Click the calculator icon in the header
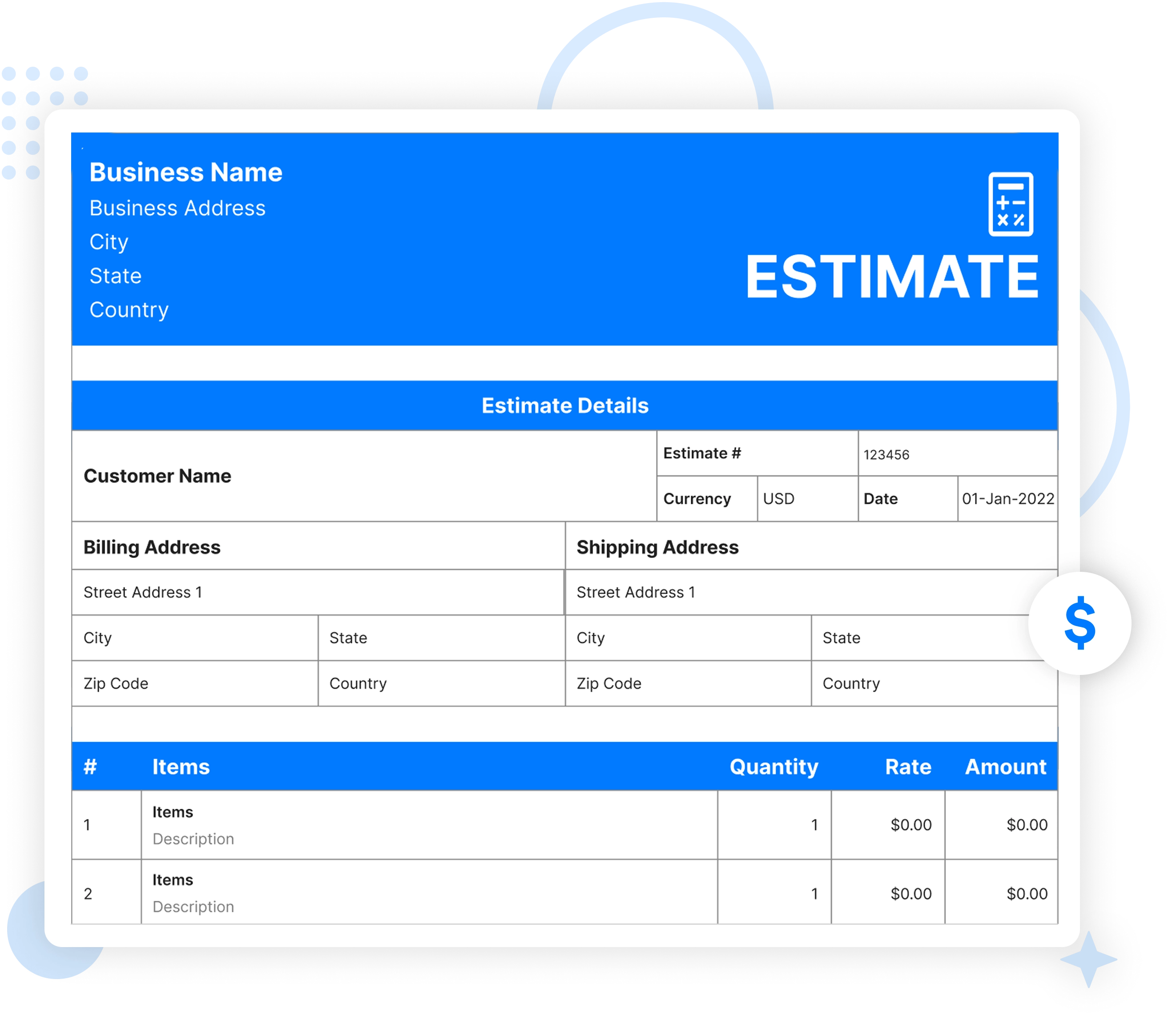The height and width of the screenshot is (1032, 1176). click(x=1011, y=204)
